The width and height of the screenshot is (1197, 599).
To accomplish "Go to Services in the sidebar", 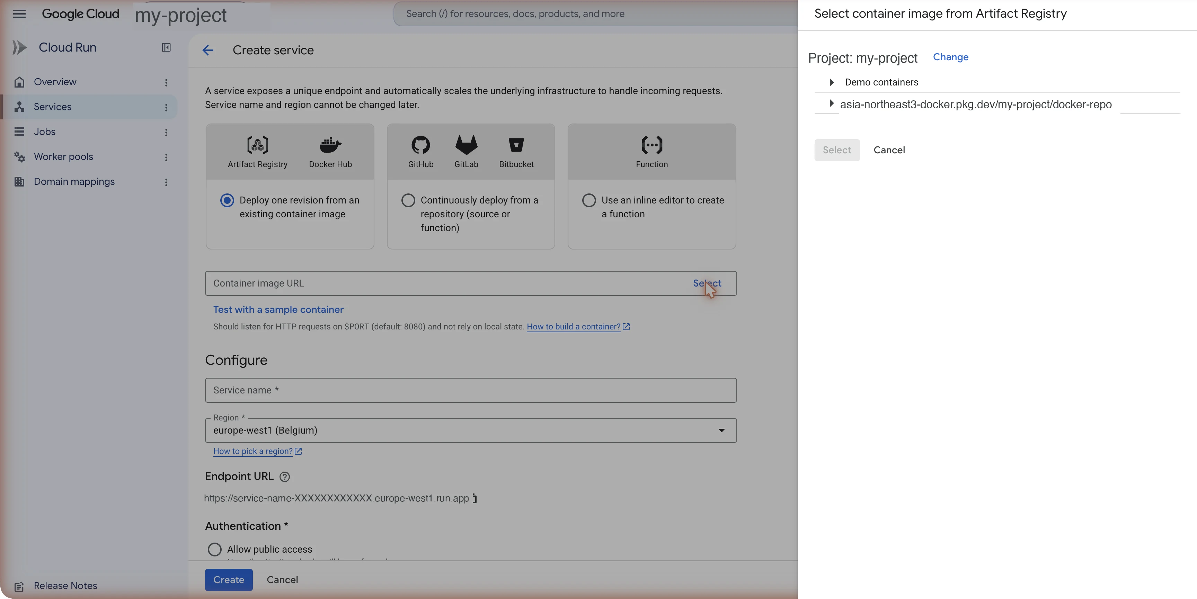I will tap(53, 107).
